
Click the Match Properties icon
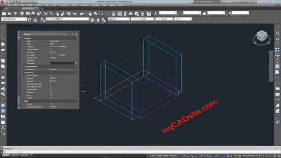[x=62, y=14]
